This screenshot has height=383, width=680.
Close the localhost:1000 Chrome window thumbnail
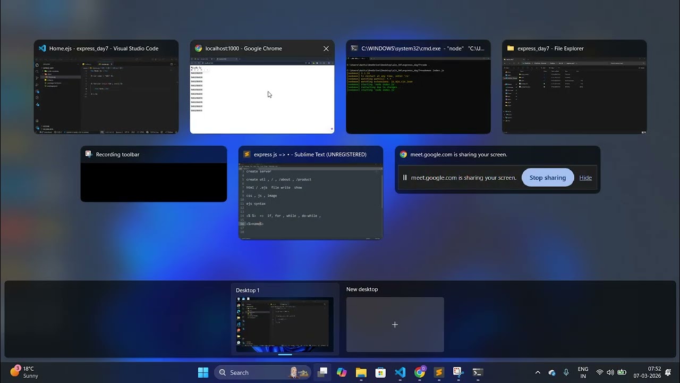click(x=326, y=48)
